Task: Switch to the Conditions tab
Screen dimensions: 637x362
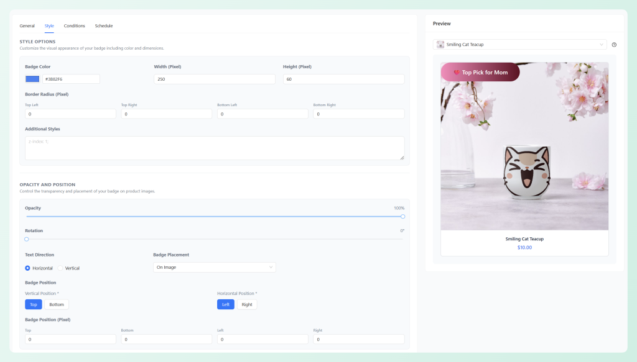Action: pyautogui.click(x=74, y=25)
